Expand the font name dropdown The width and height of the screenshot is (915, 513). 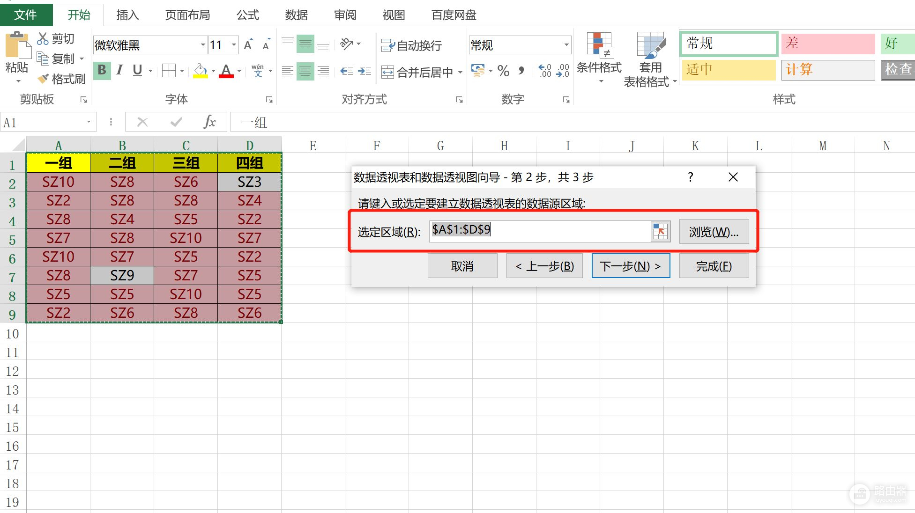coord(202,45)
